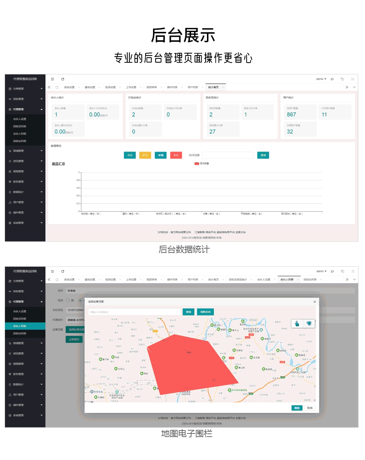Open the 回收站列表 tab
Screen dimensions: 365x460
pos(310,280)
